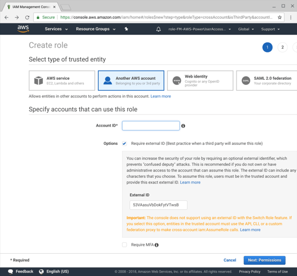297x276 pixels.
Task: Select AWS service trusted entity card
Action: [x=62, y=80]
